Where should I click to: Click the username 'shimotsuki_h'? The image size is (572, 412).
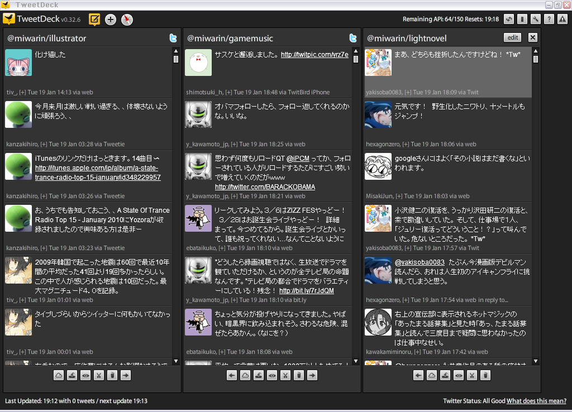[204, 93]
